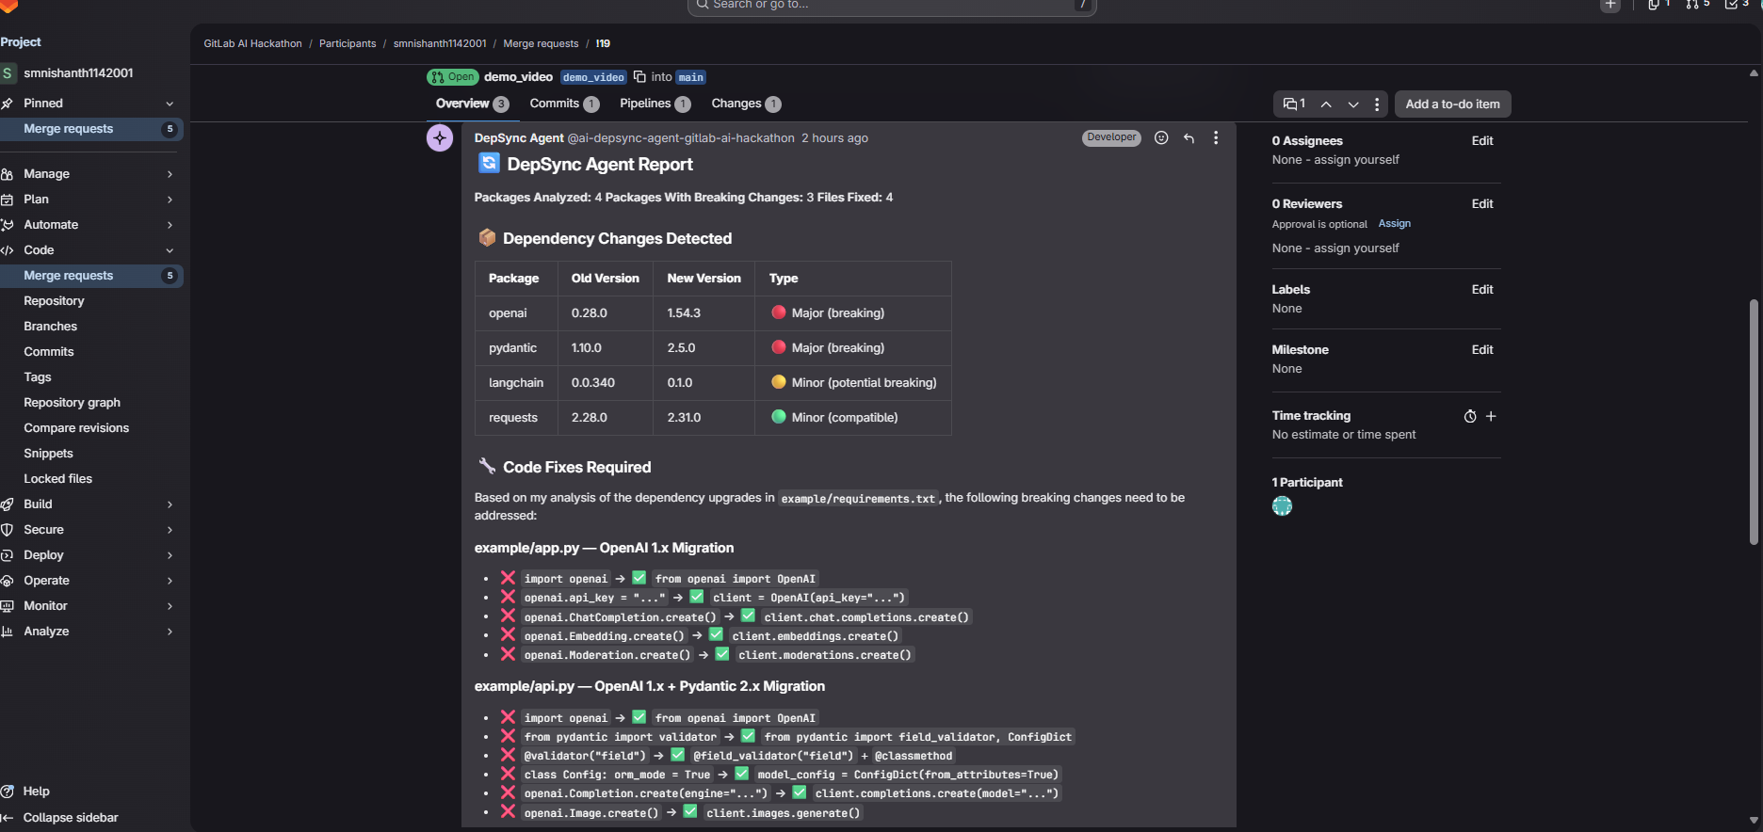Viewport: 1763px width, 832px height.
Task: Click the Assign reviewer link
Action: pyautogui.click(x=1394, y=224)
